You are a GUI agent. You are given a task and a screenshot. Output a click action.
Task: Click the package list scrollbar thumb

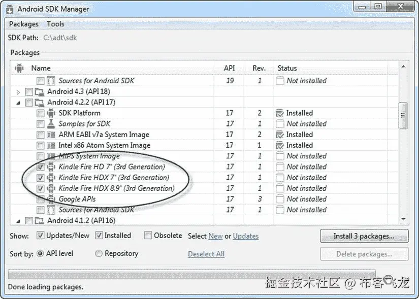coord(403,115)
